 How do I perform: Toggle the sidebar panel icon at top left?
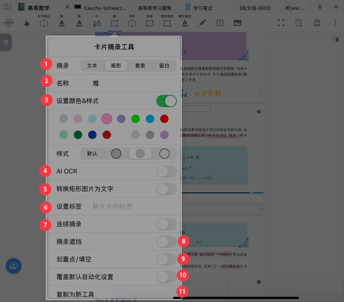(x=7, y=6)
